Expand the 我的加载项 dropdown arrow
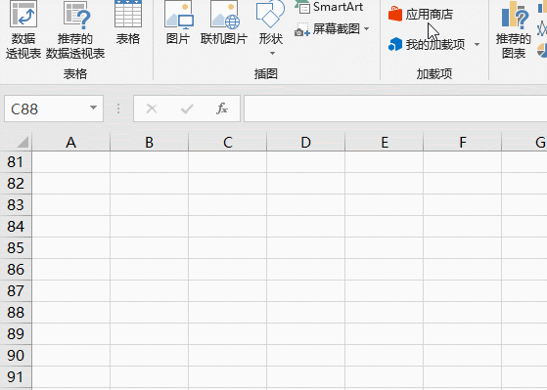This screenshot has width=547, height=390. tap(477, 44)
